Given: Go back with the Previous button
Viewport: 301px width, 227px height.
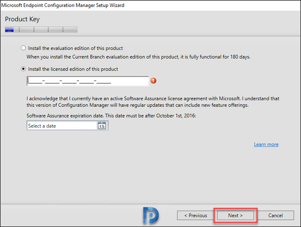Looking at the screenshot, I should point(195,215).
